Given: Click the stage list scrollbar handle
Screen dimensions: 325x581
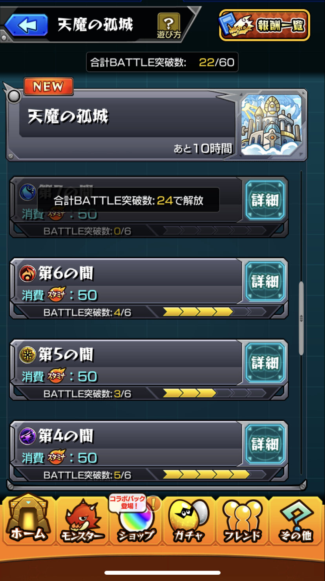Looking at the screenshot, I should coord(301,318).
